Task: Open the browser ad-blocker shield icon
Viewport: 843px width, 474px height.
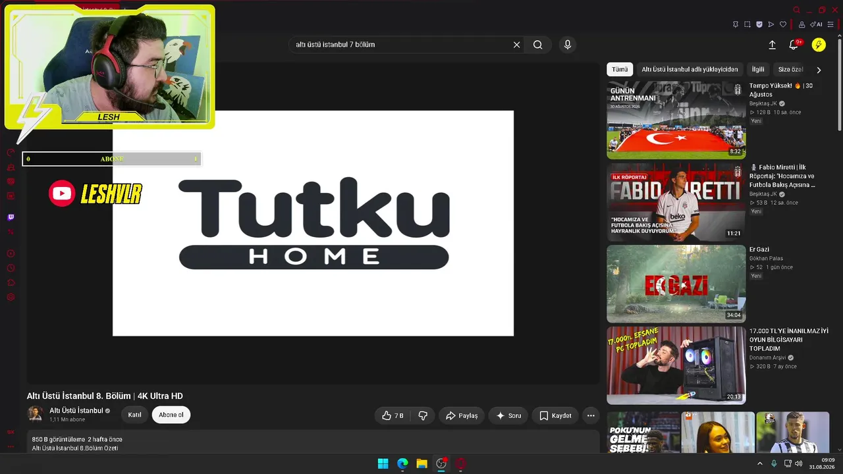Action: tap(759, 24)
